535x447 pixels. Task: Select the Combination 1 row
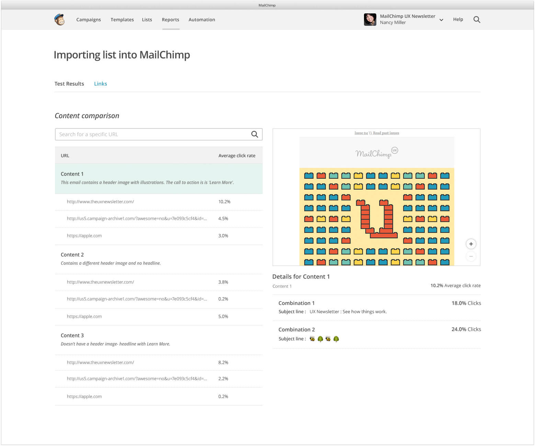click(377, 308)
